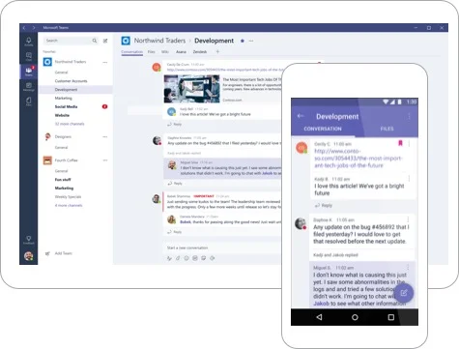Switch to the Files tab

click(152, 52)
